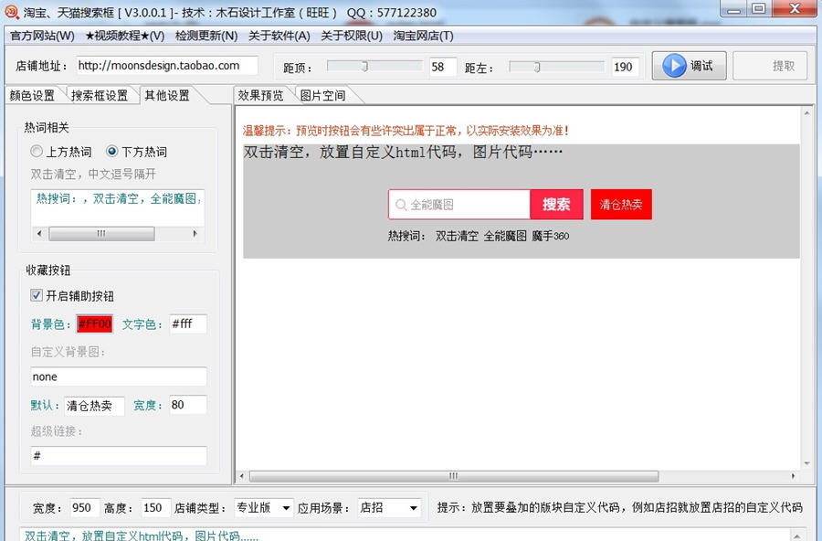Click the hot words horizontal scrollbar thumb
This screenshot has height=541, width=822.
tap(101, 234)
